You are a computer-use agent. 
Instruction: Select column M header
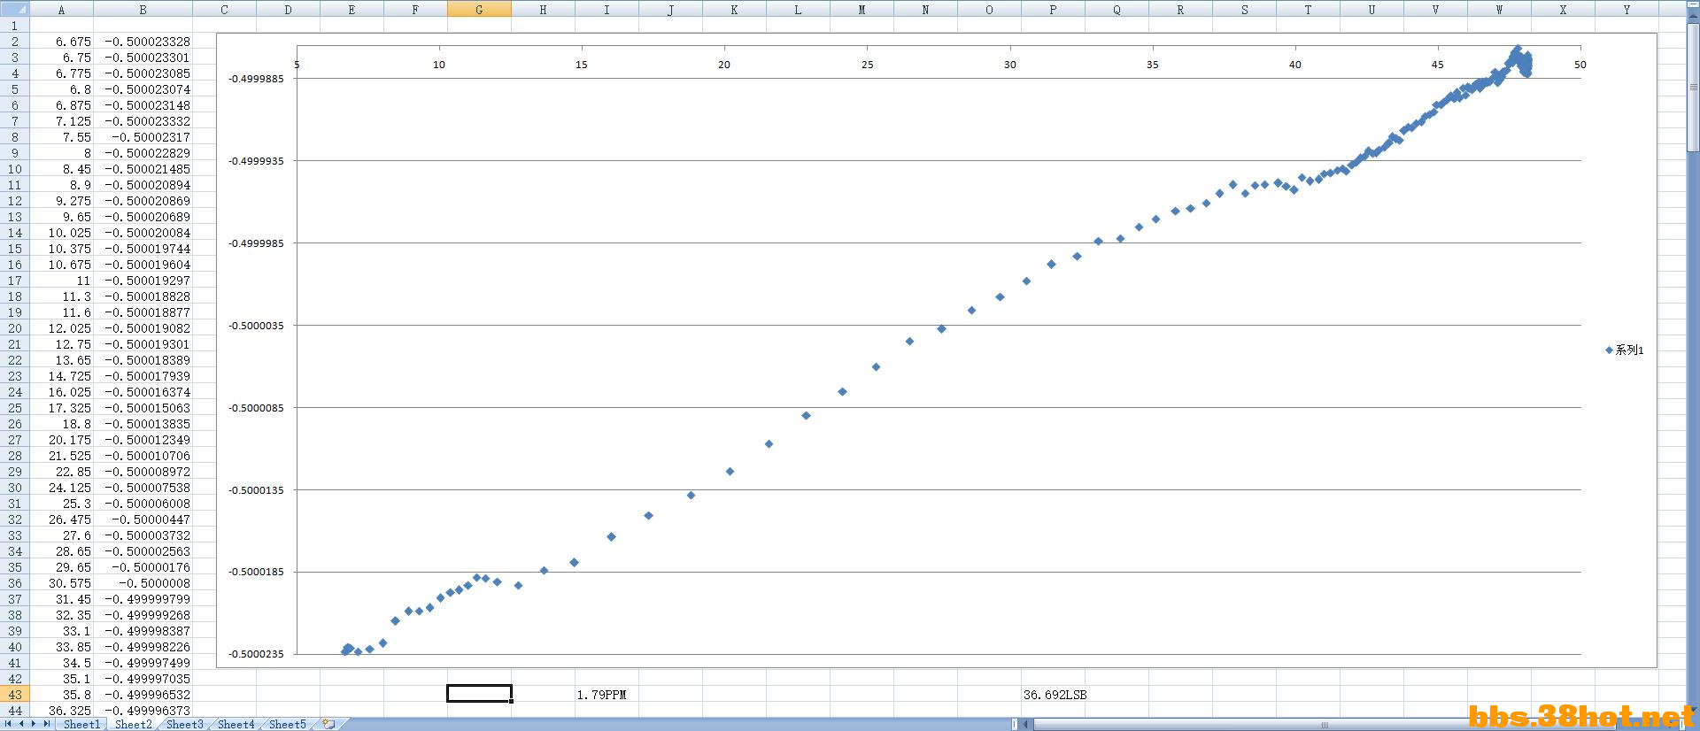point(862,10)
